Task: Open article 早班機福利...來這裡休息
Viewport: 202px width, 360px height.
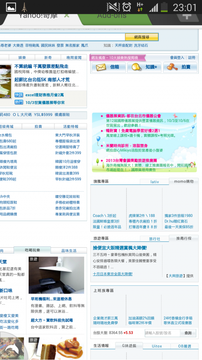Action: (x=51, y=299)
